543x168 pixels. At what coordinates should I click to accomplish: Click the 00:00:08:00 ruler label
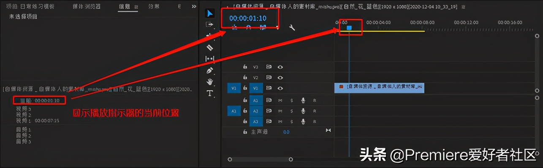coord(422,22)
